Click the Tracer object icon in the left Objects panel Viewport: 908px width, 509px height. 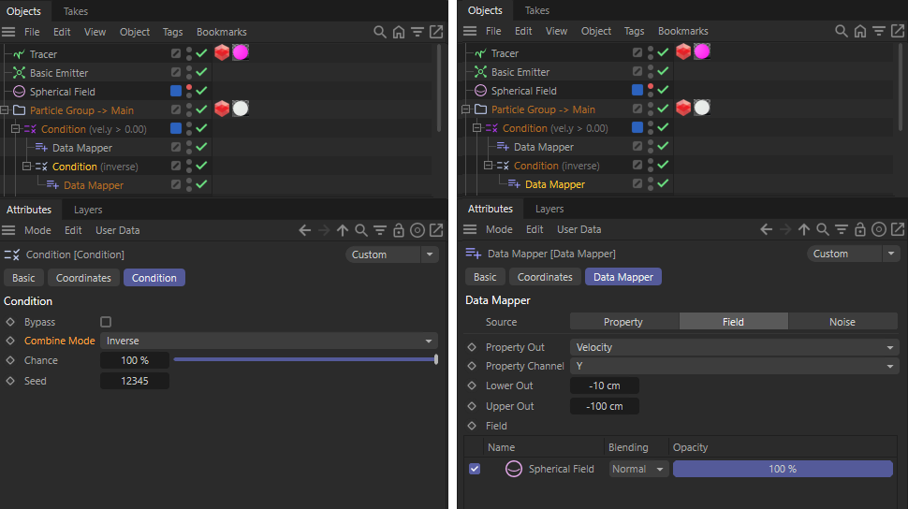tap(19, 54)
